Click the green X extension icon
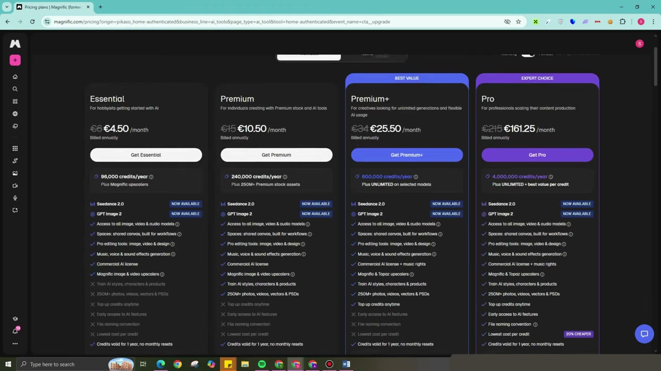This screenshot has height=371, width=661. coord(536,22)
